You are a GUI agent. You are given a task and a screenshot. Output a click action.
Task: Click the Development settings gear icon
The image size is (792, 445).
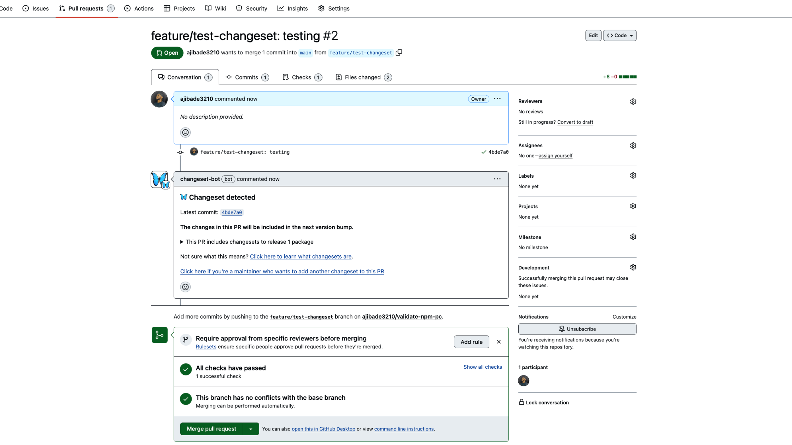[633, 267]
